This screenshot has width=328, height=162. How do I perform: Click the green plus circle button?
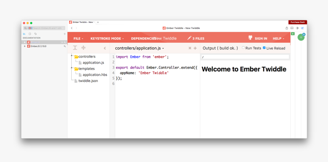pyautogui.click(x=301, y=37)
